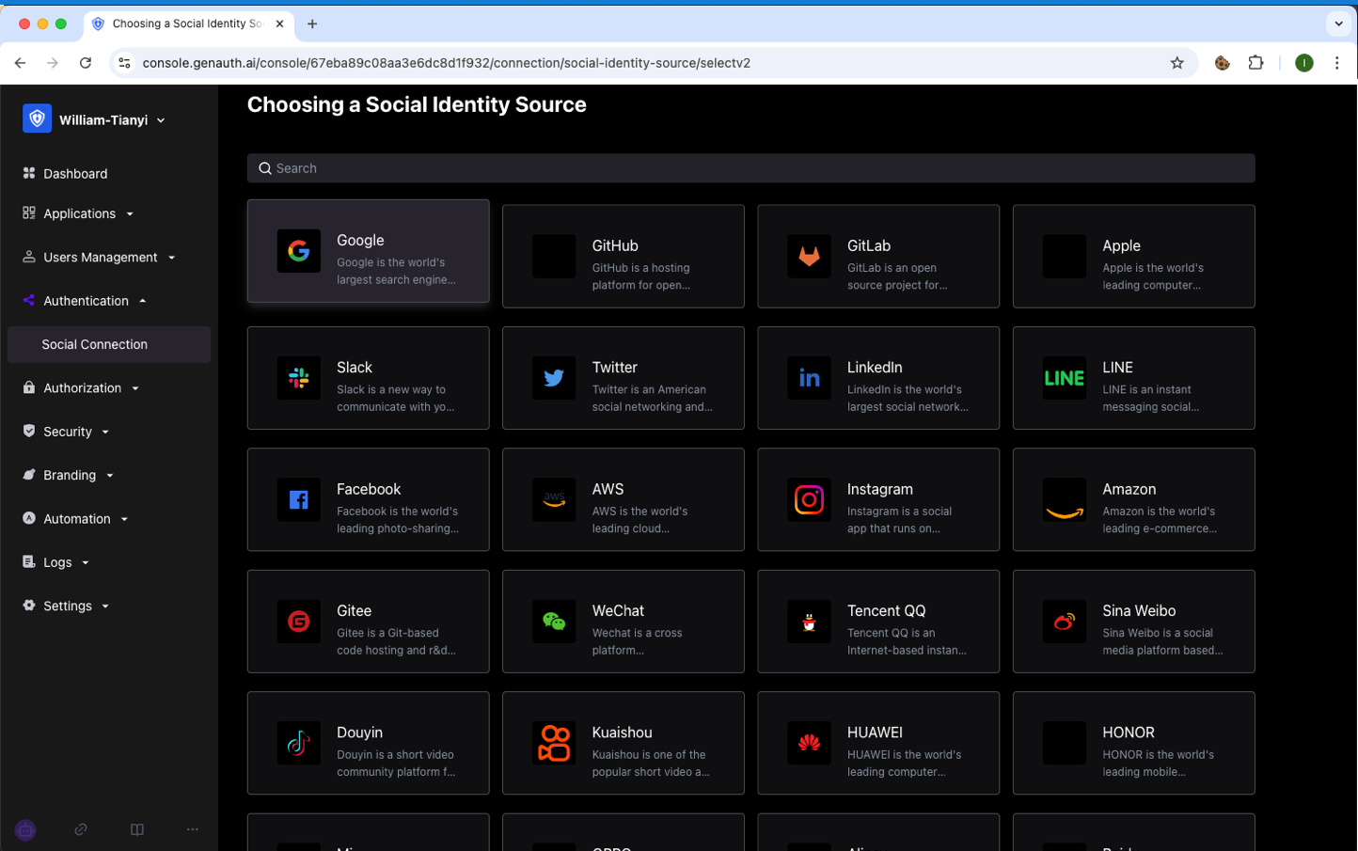The height and width of the screenshot is (851, 1358).
Task: Click the Google card title text
Action: tap(360, 240)
